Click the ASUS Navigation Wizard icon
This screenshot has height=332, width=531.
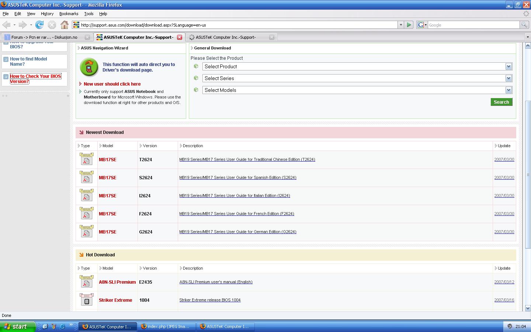pyautogui.click(x=89, y=67)
